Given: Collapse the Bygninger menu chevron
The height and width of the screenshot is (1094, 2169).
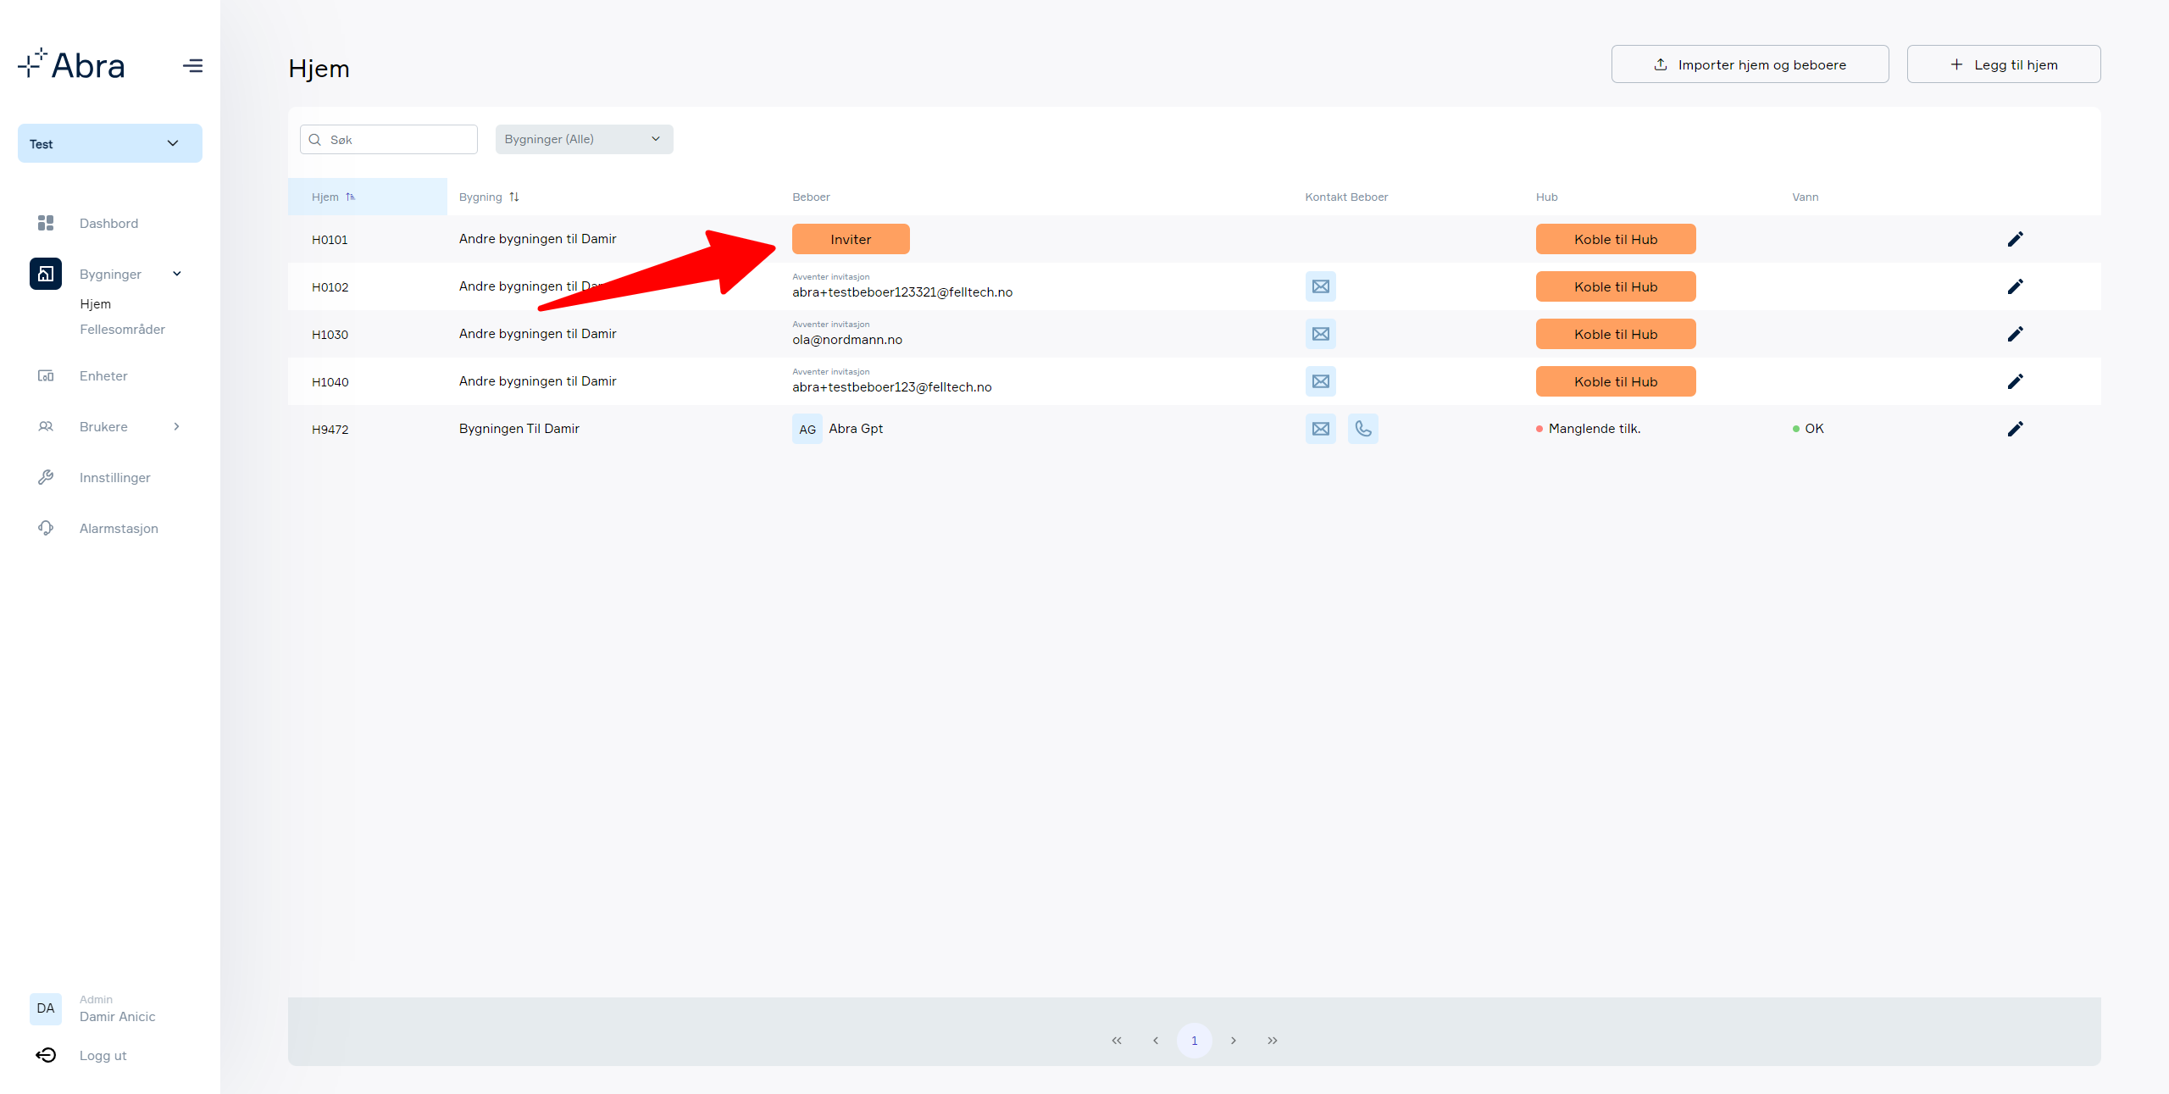Looking at the screenshot, I should 176,274.
